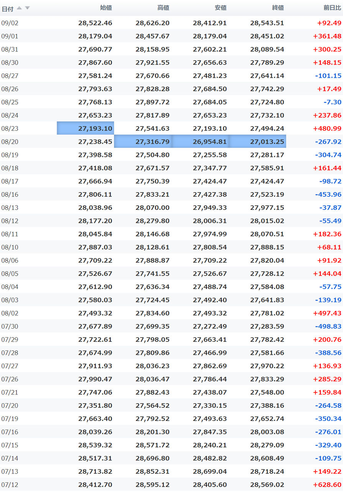The image size is (343, 492).
Task: Select the date cell 07/30
Action: (x=10, y=326)
